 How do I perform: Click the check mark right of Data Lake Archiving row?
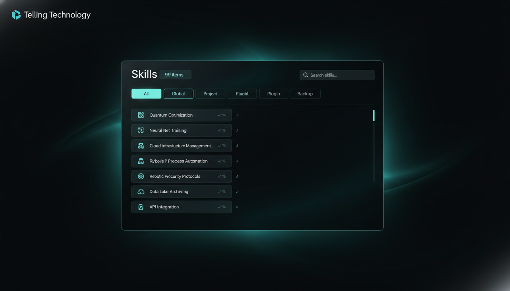coord(237,192)
